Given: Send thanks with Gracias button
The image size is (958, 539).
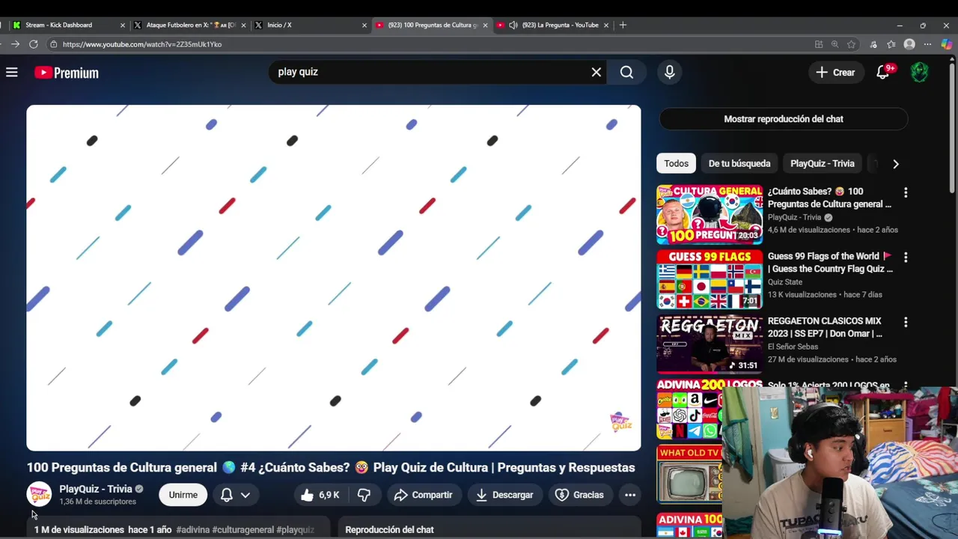Looking at the screenshot, I should 580,495.
